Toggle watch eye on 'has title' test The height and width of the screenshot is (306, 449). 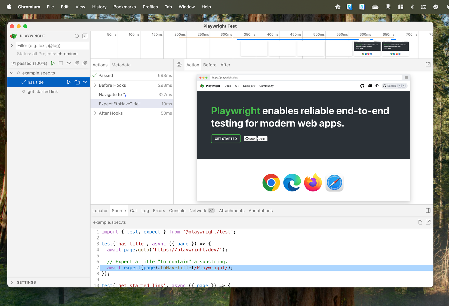click(x=85, y=82)
